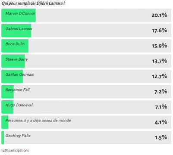Select the Hugo Bonneval poll row
This screenshot has width=173, height=155.
click(x=86, y=107)
